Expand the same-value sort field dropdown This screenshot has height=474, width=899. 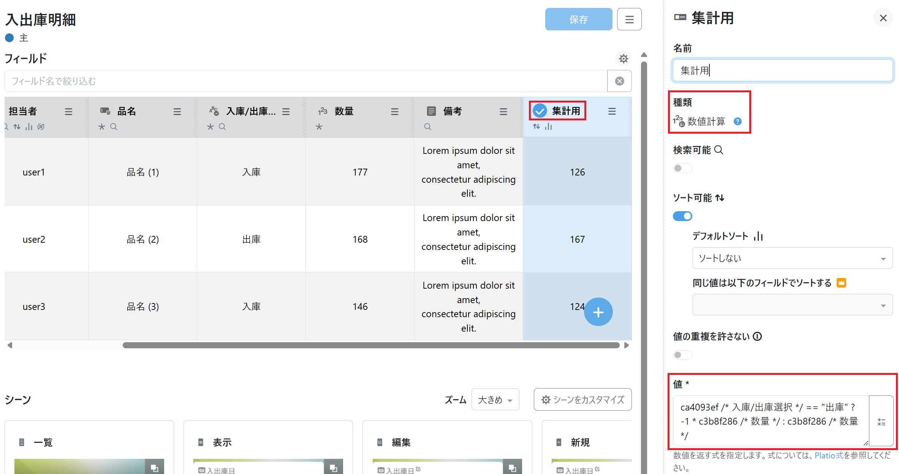pyautogui.click(x=792, y=305)
